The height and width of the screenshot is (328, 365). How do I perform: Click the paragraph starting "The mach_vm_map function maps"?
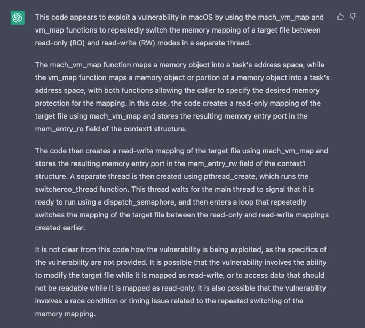pos(181,97)
